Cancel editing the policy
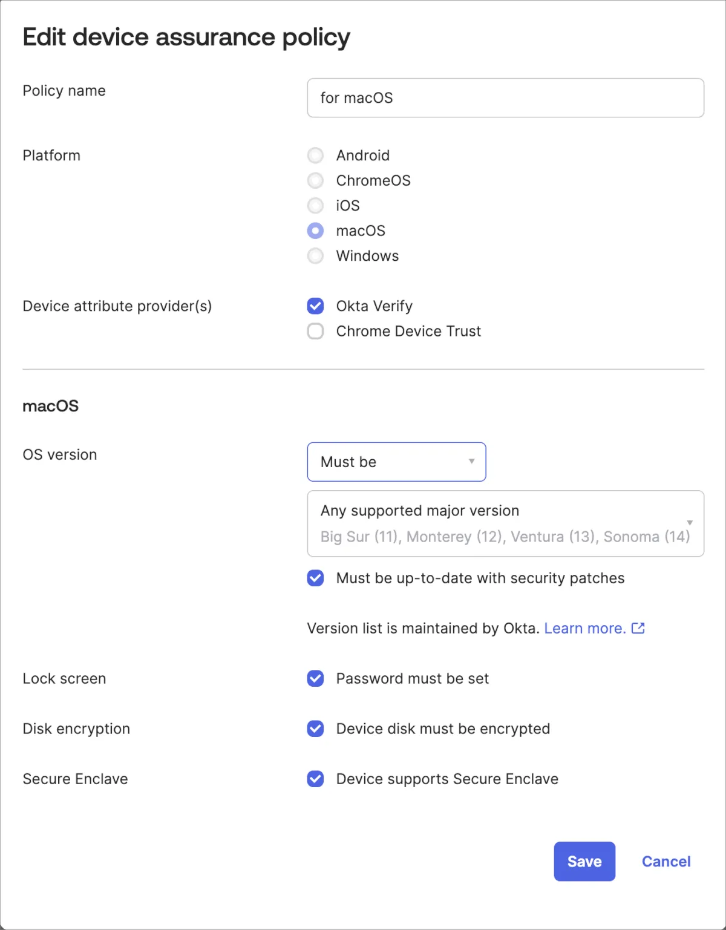 tap(666, 861)
